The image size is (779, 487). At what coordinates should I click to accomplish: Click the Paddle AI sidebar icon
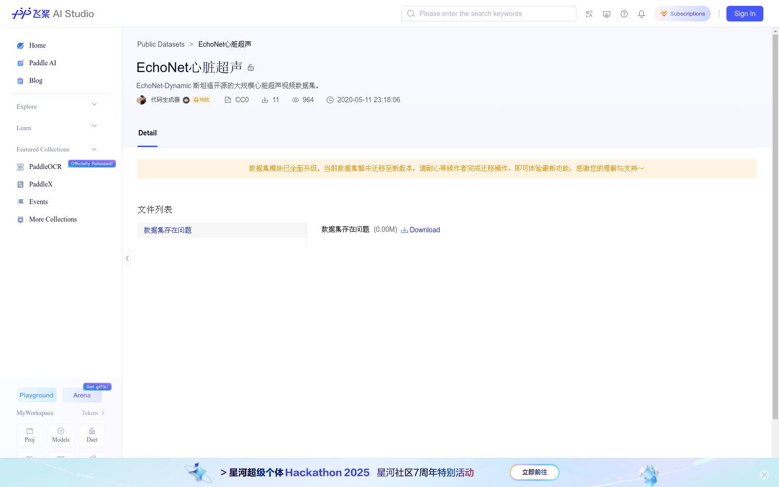pyautogui.click(x=20, y=63)
